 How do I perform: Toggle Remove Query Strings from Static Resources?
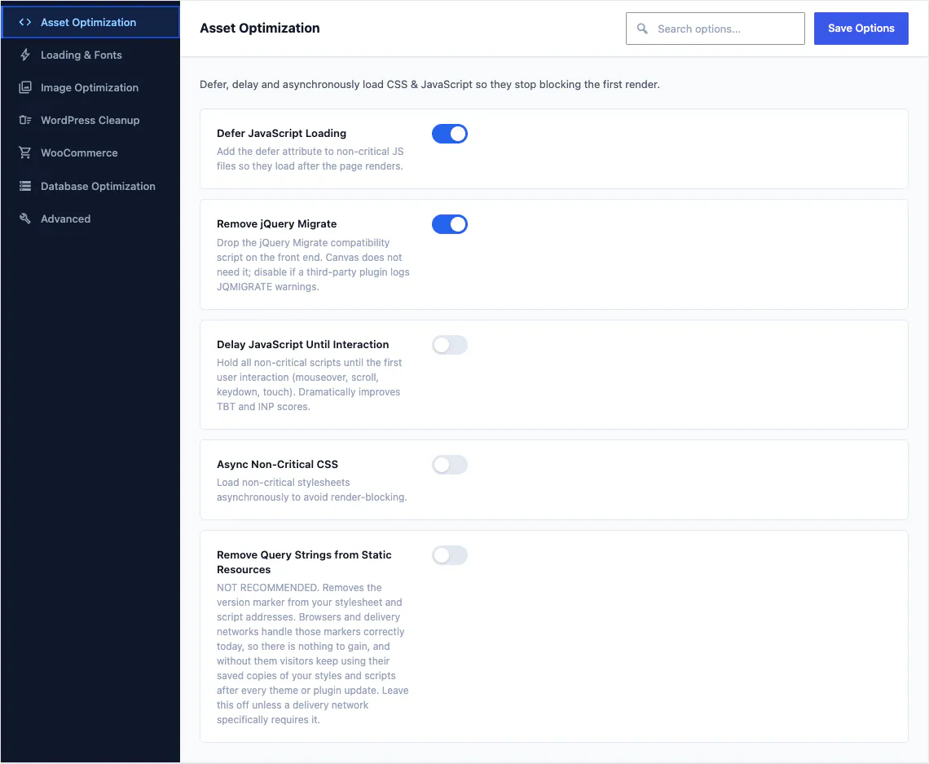tap(450, 555)
